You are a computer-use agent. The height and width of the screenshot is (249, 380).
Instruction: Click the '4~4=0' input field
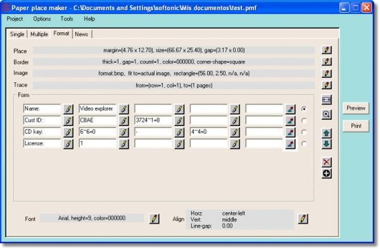click(209, 132)
